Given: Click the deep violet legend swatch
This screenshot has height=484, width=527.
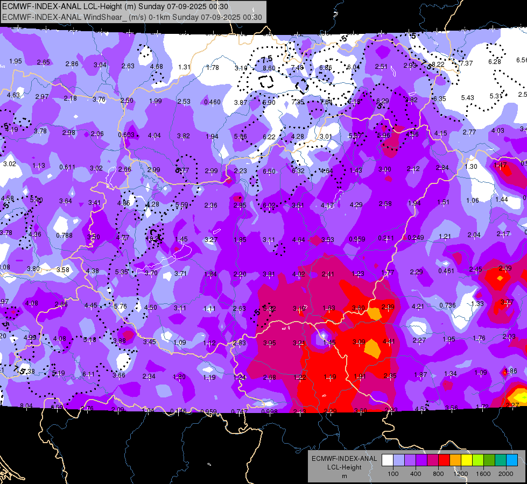Looking at the screenshot, I should pyautogui.click(x=421, y=460).
